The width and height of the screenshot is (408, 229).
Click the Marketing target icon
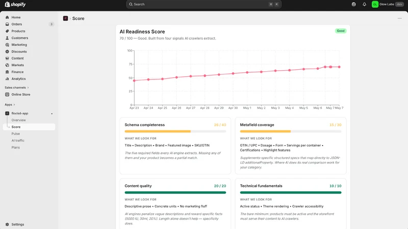point(7,45)
